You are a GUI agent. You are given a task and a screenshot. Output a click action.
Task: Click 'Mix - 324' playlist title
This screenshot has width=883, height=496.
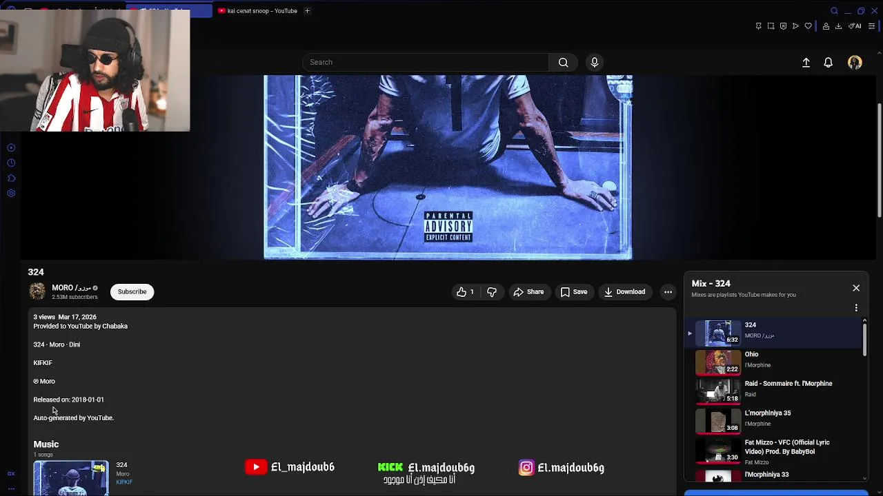pyautogui.click(x=711, y=283)
